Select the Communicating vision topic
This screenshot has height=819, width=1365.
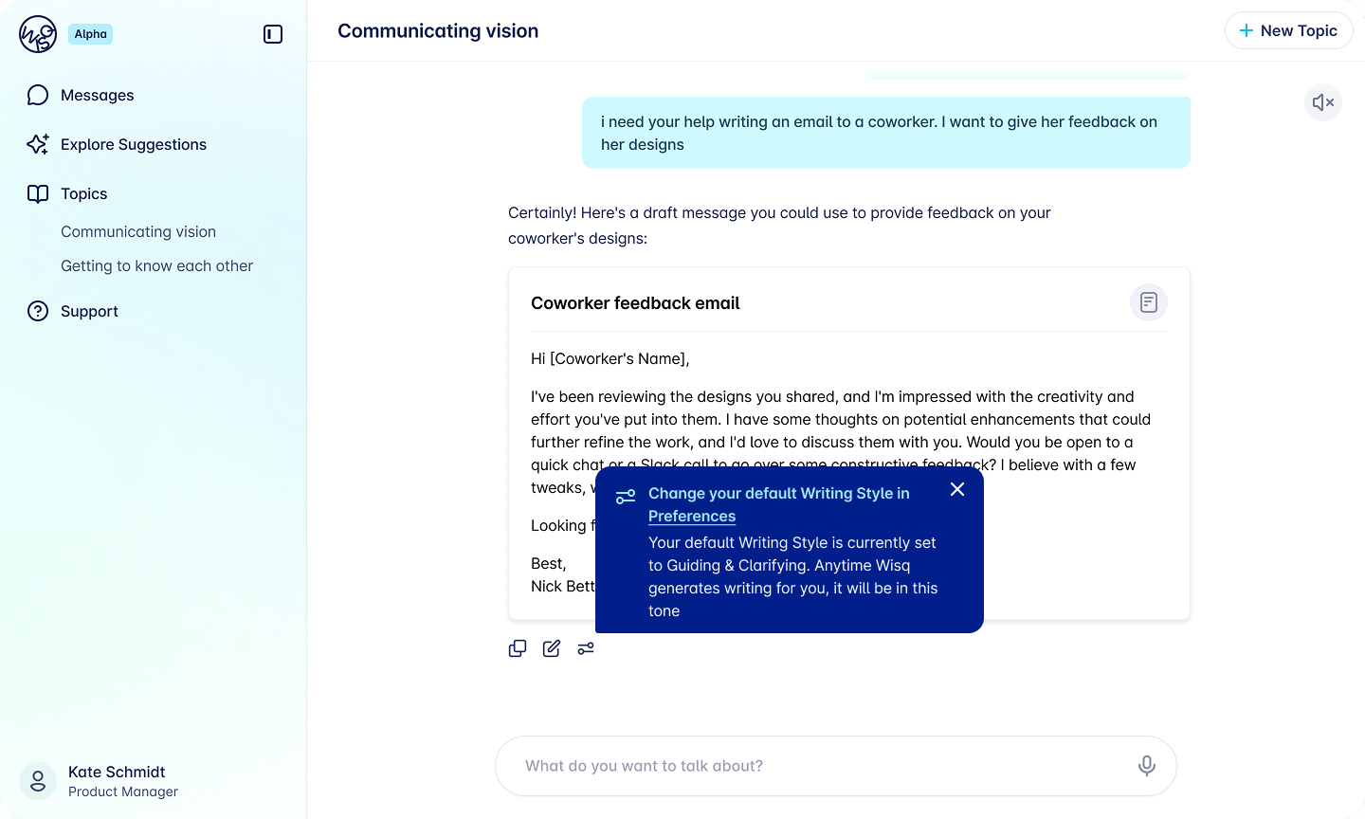tap(138, 231)
